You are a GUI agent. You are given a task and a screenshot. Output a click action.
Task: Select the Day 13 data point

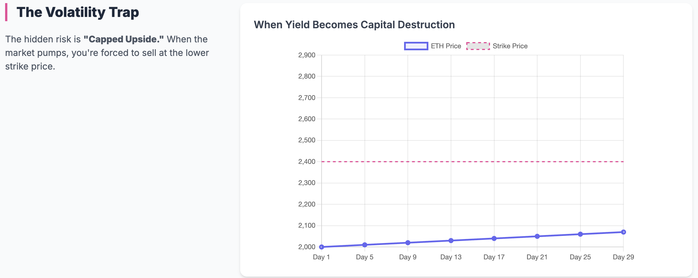(x=451, y=241)
